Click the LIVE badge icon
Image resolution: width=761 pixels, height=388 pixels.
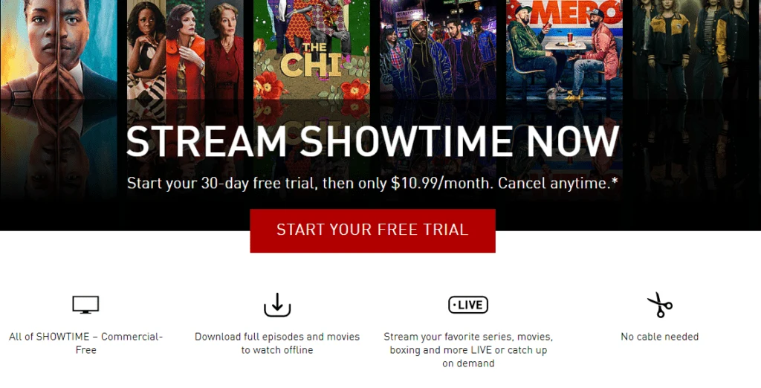[468, 305]
